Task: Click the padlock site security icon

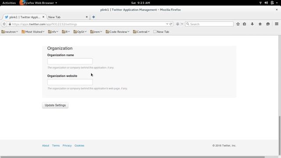Action: (10, 24)
